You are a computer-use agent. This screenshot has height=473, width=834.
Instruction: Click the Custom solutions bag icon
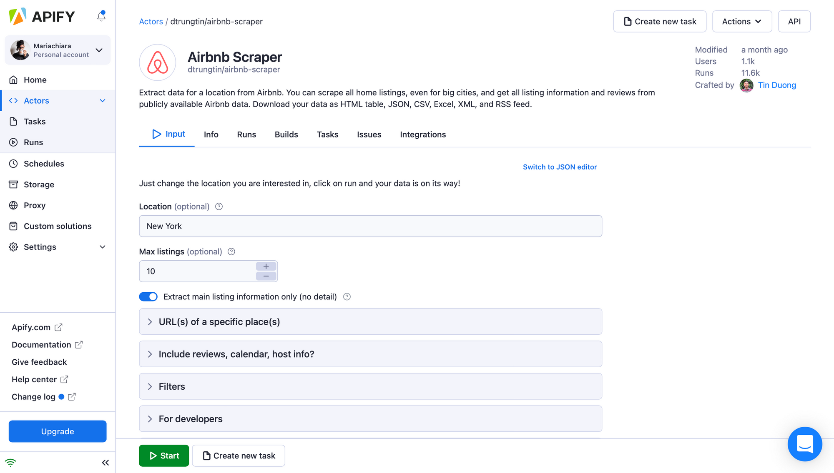tap(13, 226)
